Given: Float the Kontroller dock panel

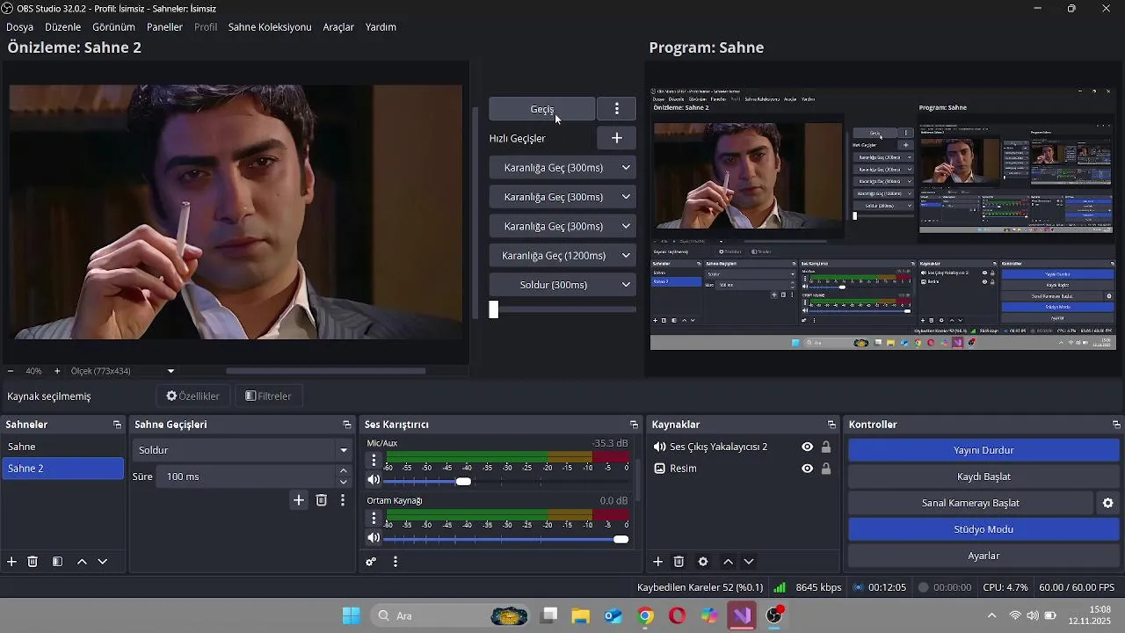Looking at the screenshot, I should pos(1116,425).
